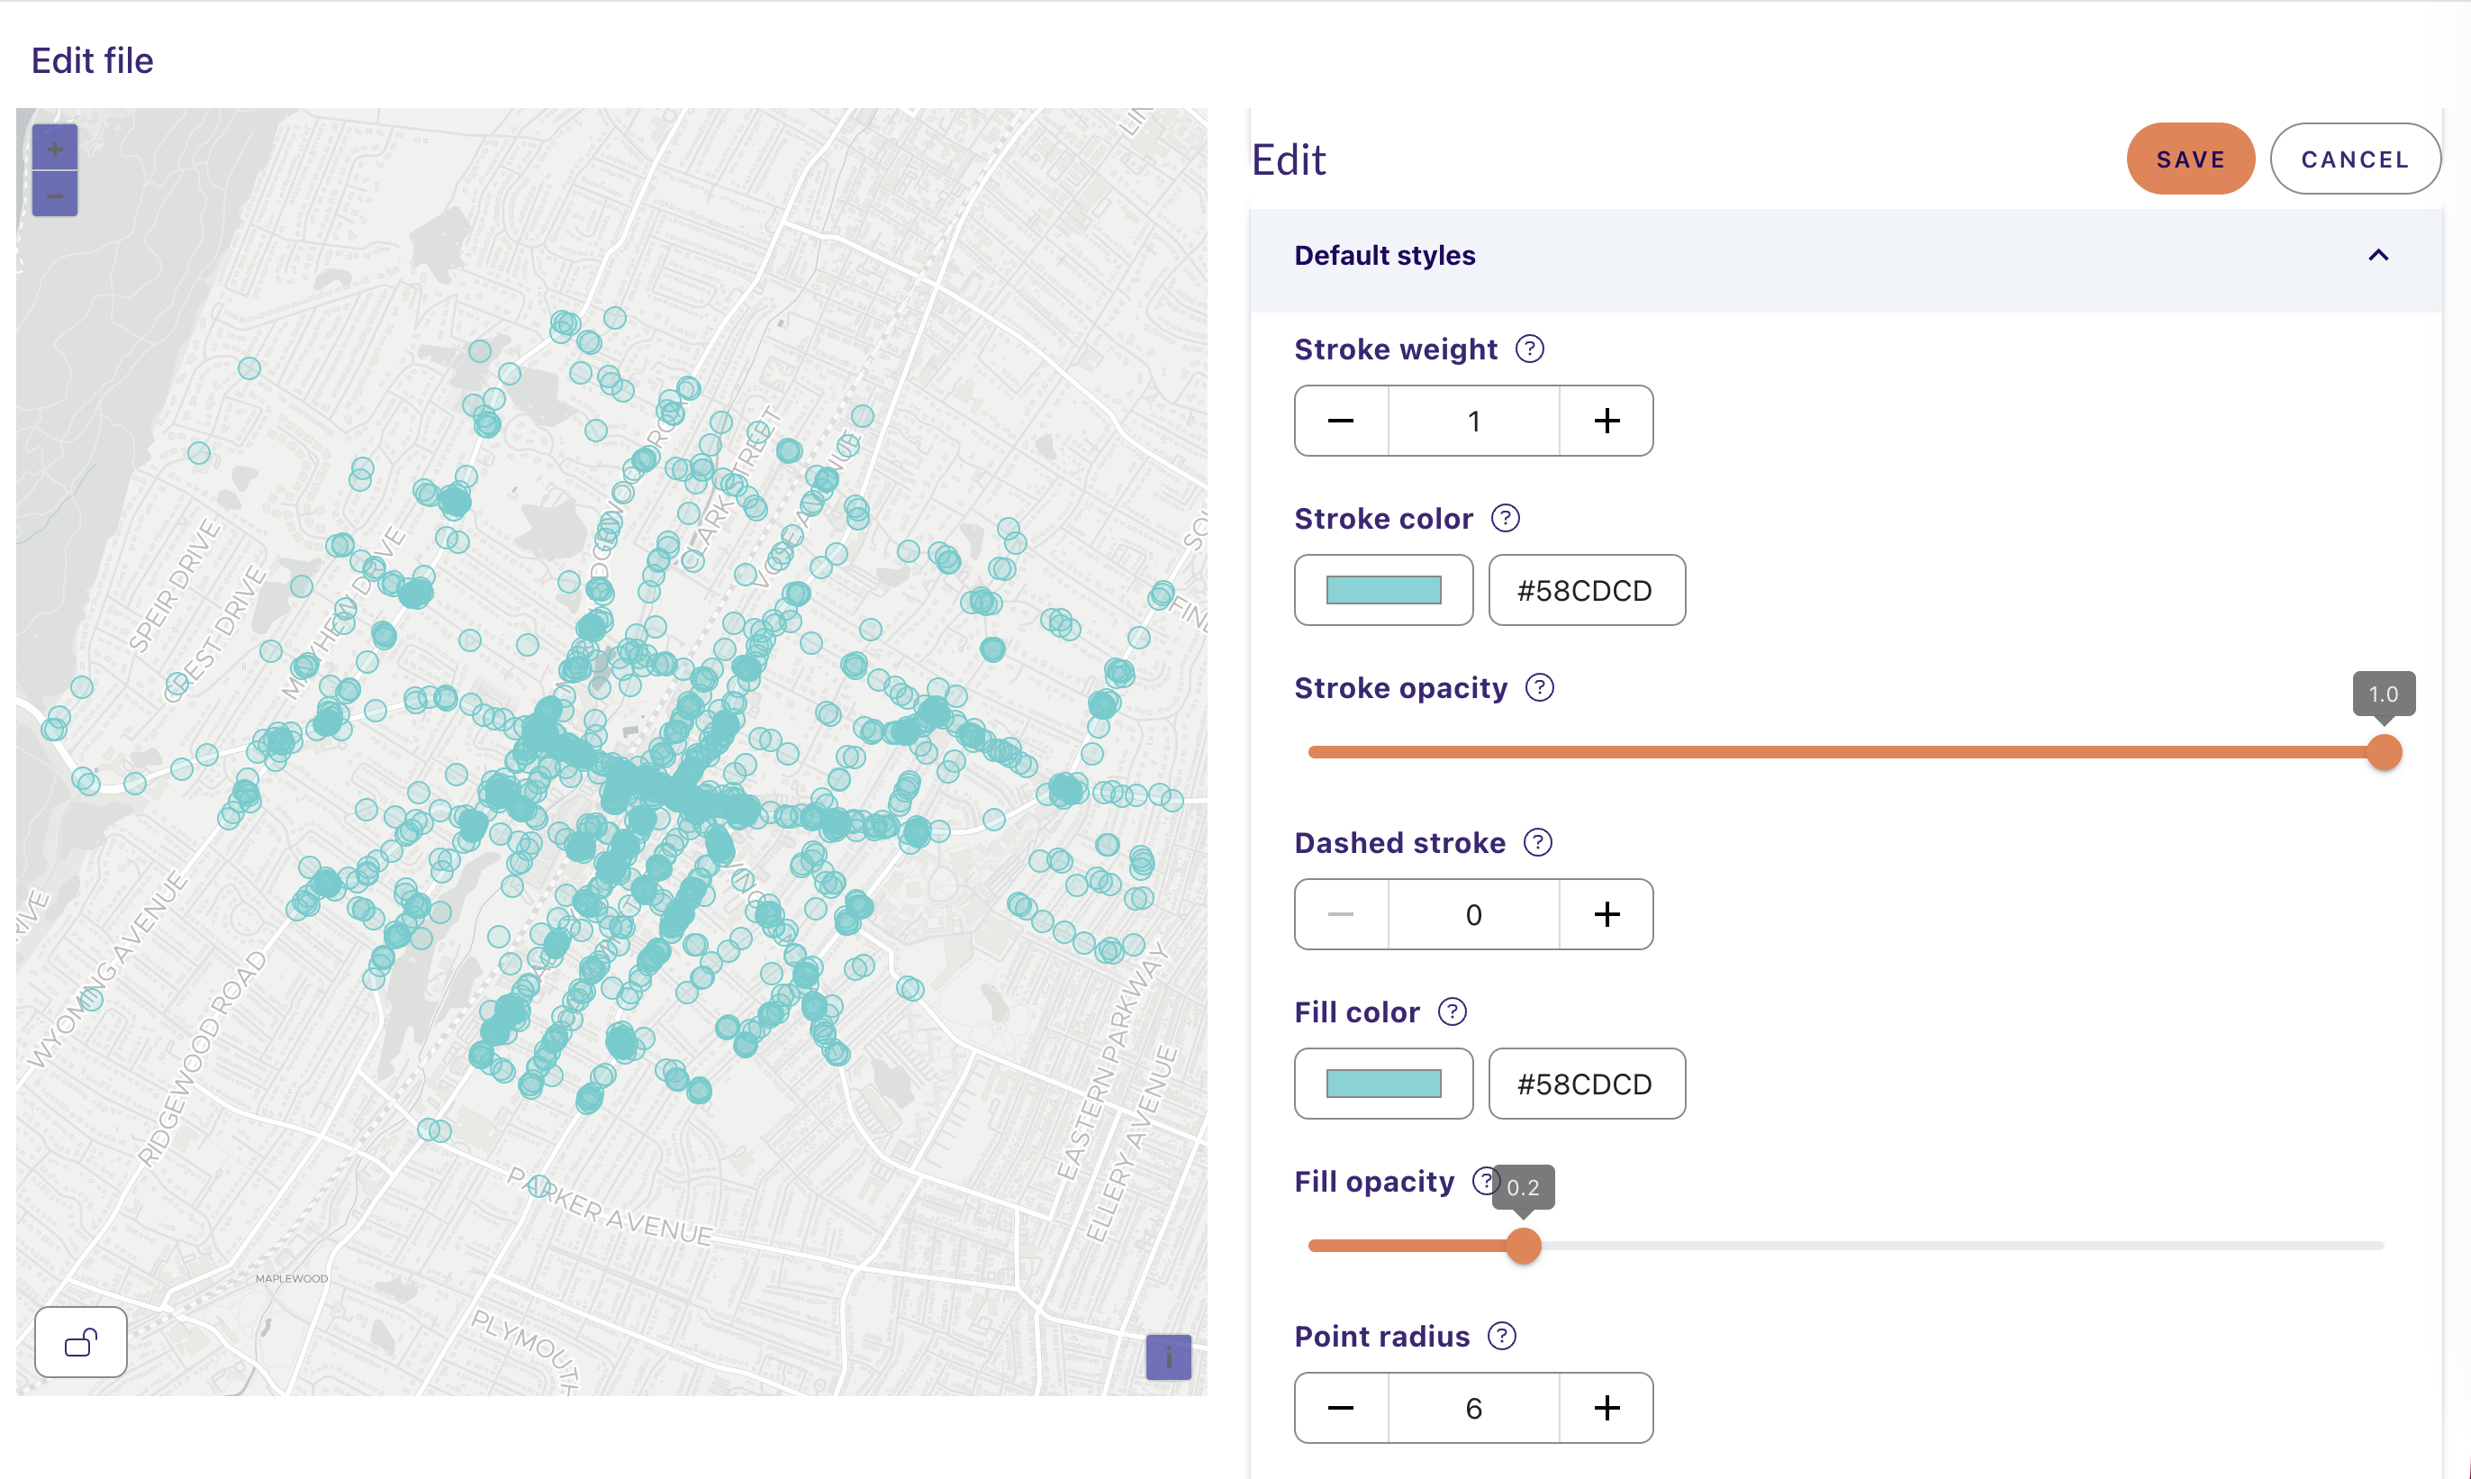The height and width of the screenshot is (1479, 2471).
Task: Click the stroke weight number field
Action: tap(1473, 421)
